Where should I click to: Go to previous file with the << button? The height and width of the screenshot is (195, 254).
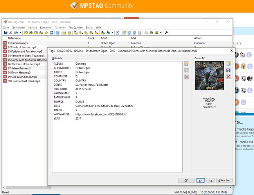point(200,180)
